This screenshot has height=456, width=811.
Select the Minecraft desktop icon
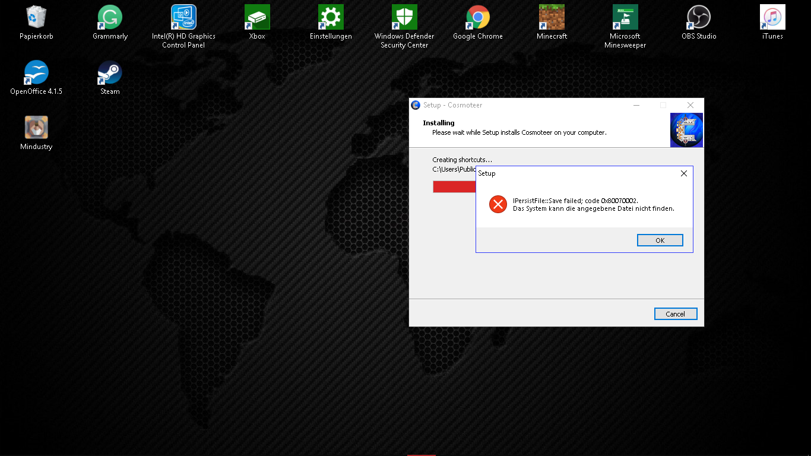pos(552,18)
